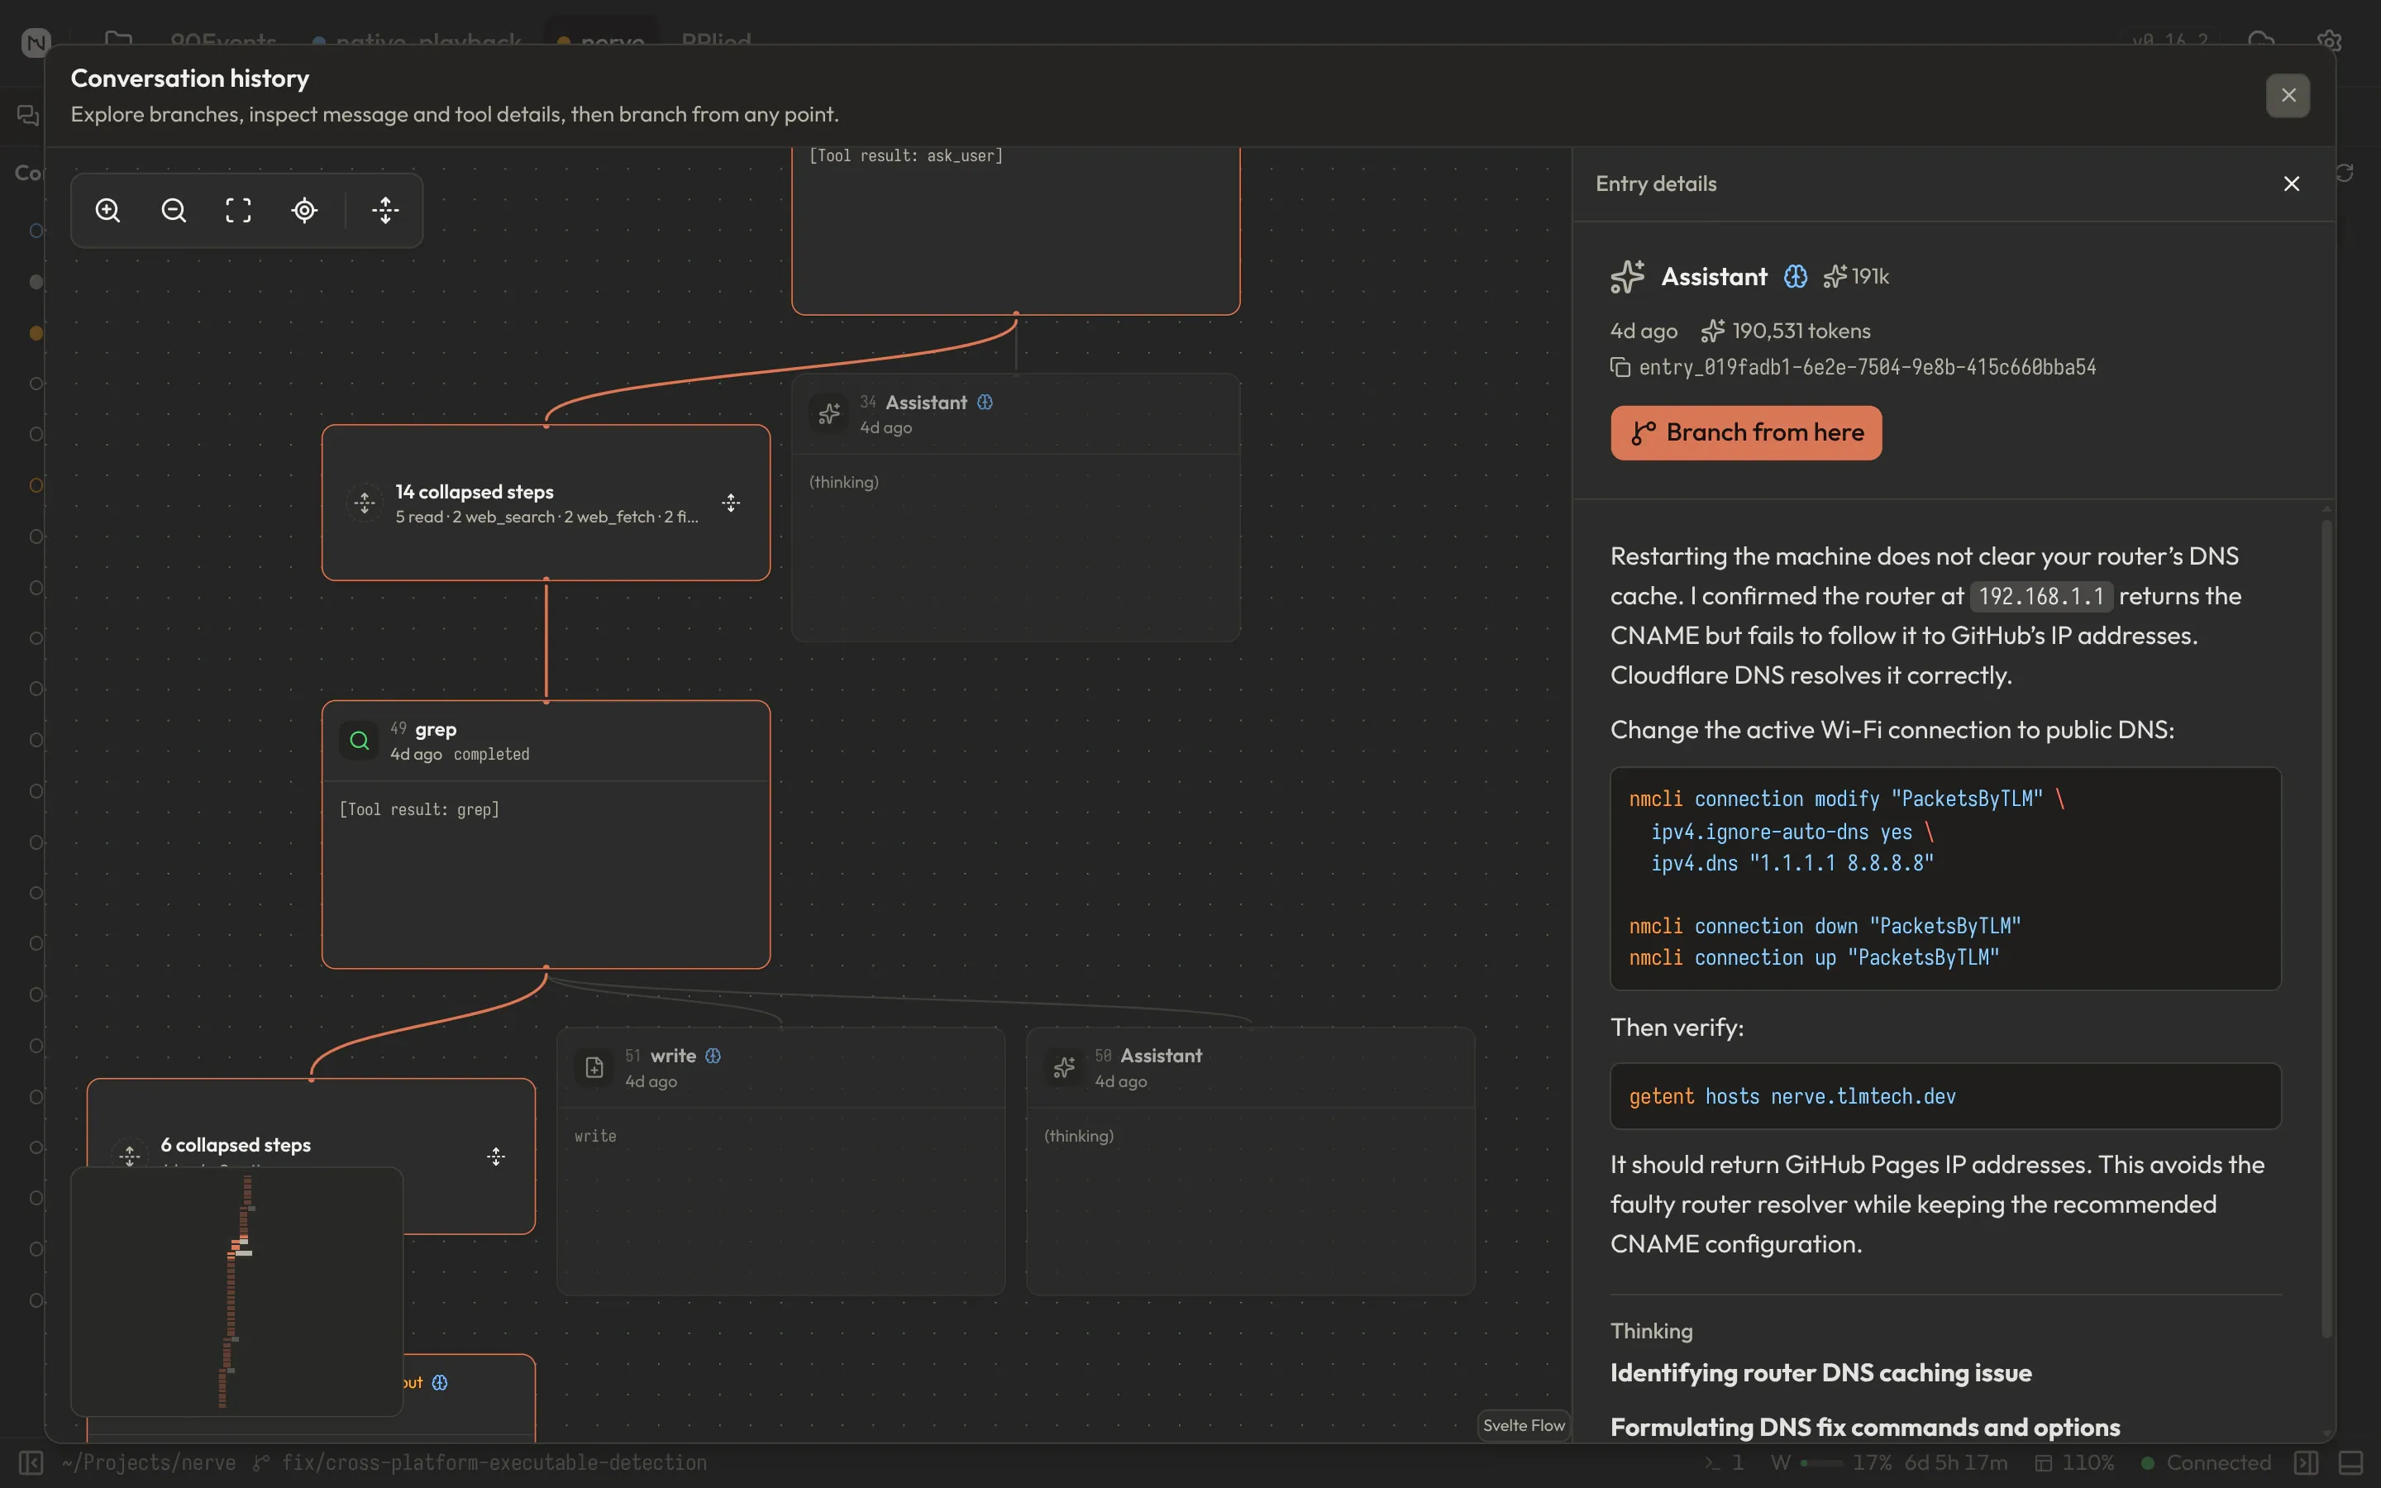Viewport: 2381px width, 1488px height.
Task: Click the usage progress bar in status bar
Action: pos(1821,1463)
